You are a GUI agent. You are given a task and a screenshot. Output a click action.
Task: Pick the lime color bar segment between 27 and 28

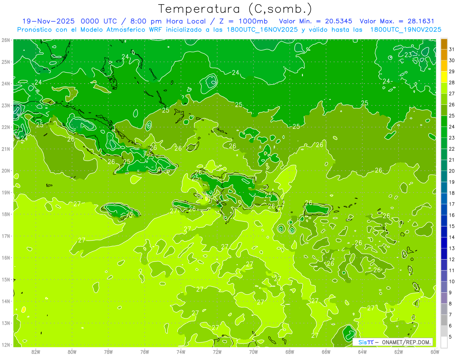click(x=444, y=88)
